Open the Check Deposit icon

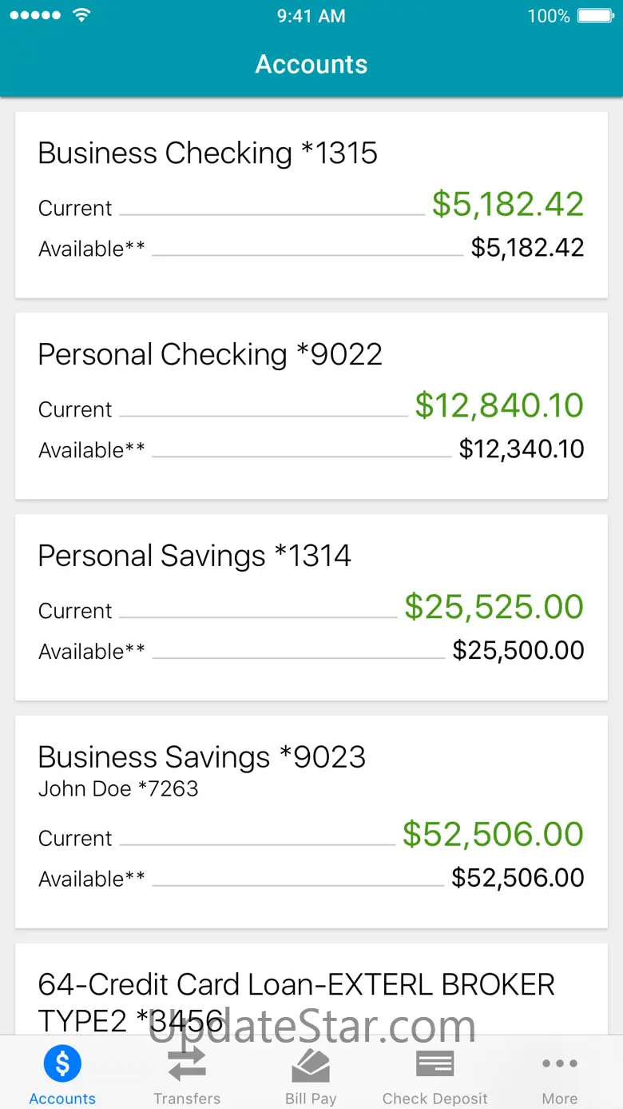(x=435, y=1064)
